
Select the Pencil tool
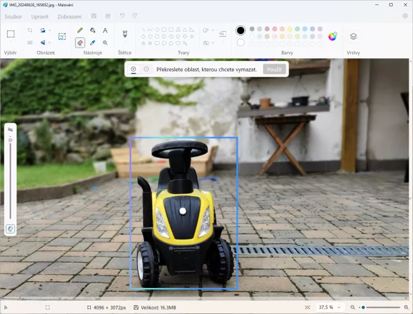pyautogui.click(x=79, y=30)
